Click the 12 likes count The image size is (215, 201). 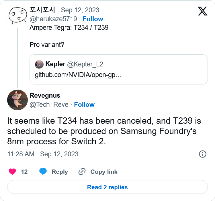click(x=24, y=172)
